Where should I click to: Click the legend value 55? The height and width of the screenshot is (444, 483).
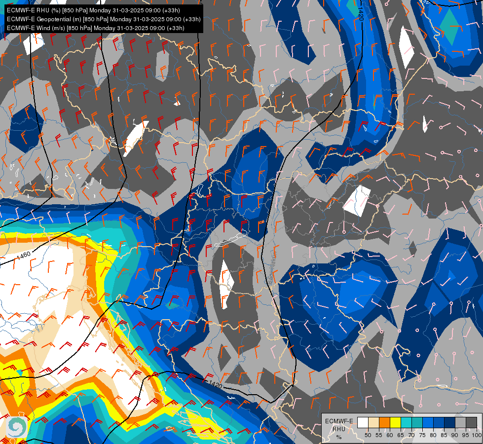click(x=379, y=435)
